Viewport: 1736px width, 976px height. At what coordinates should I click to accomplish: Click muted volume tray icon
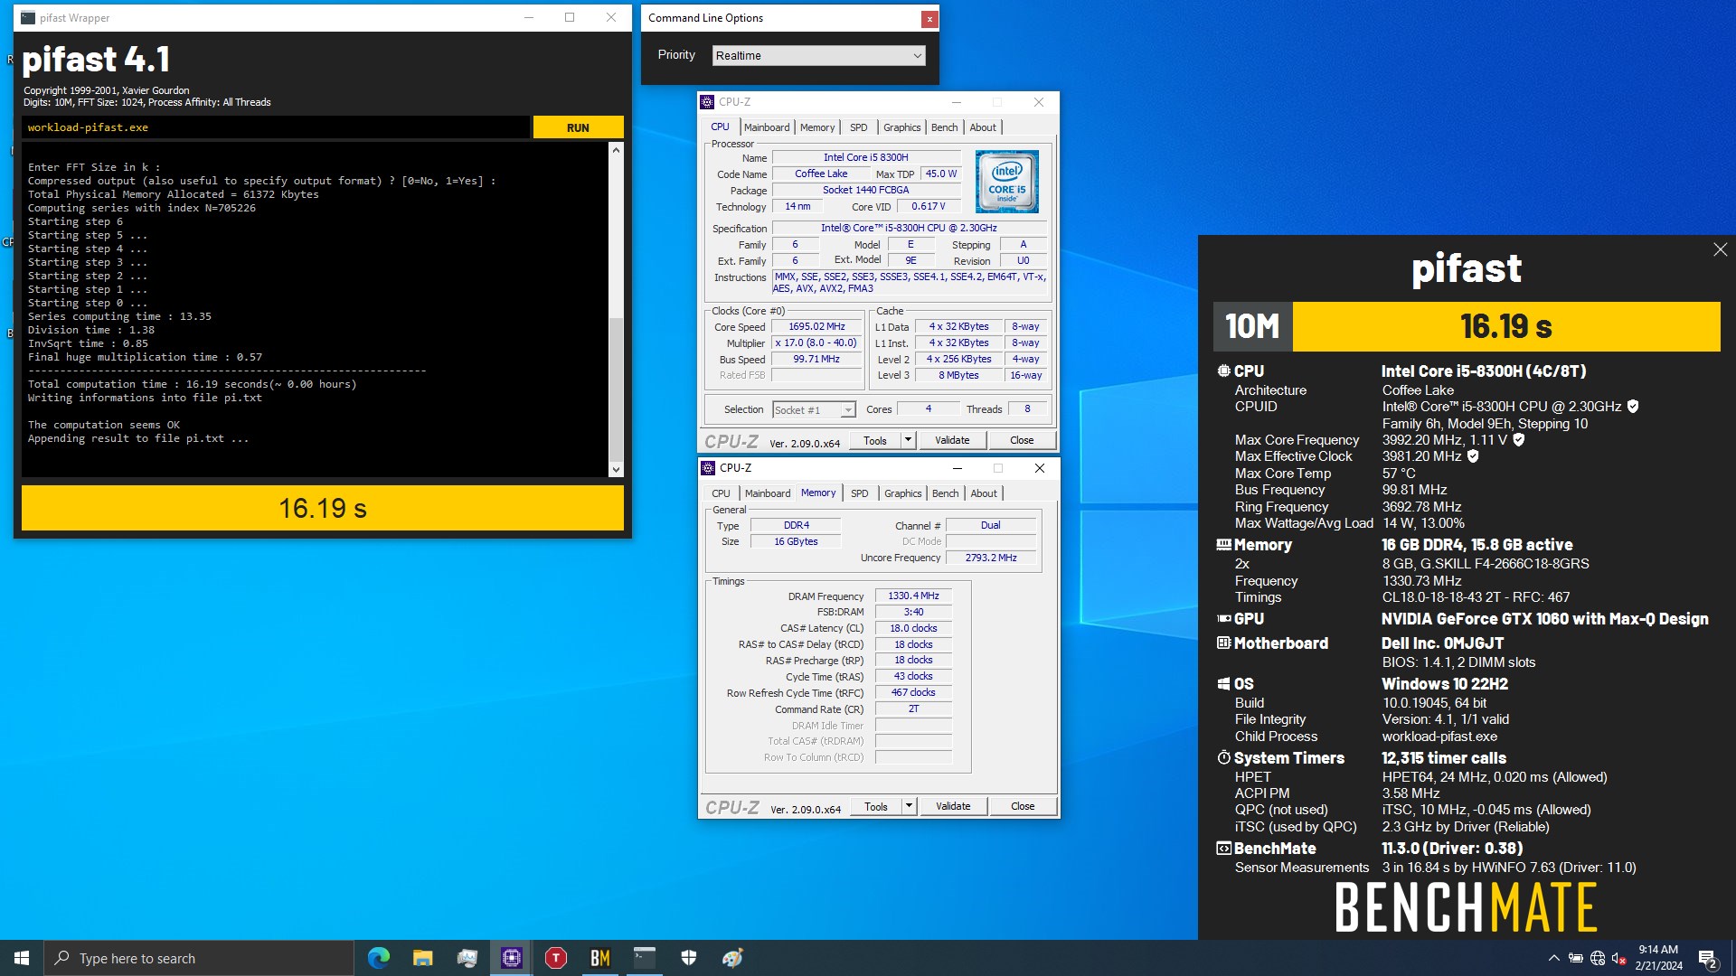tap(1619, 958)
